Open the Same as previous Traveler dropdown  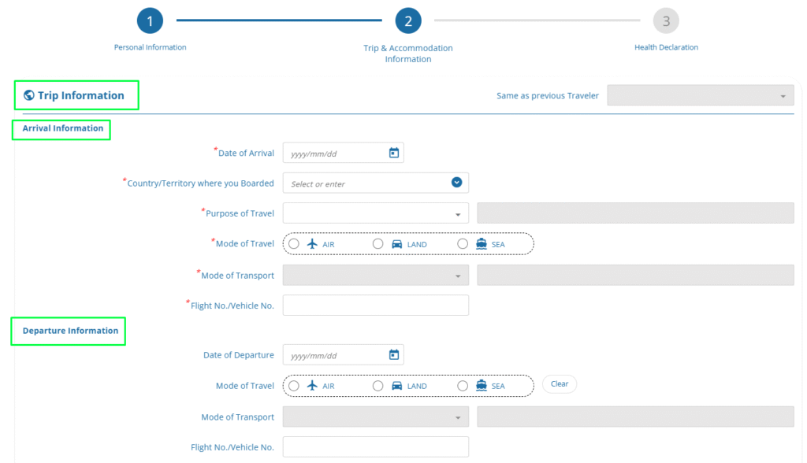tap(700, 96)
